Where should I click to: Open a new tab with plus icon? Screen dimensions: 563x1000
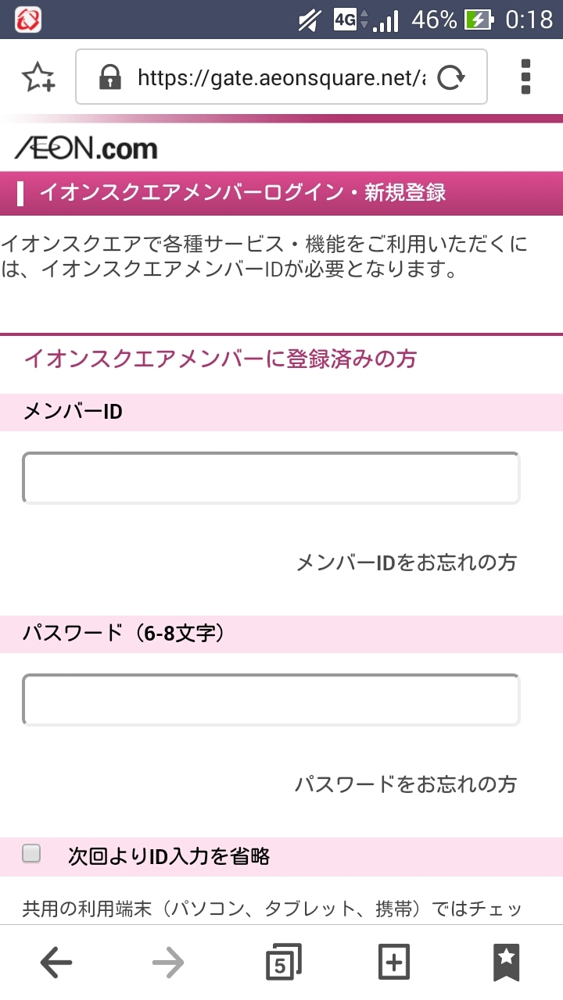[393, 962]
